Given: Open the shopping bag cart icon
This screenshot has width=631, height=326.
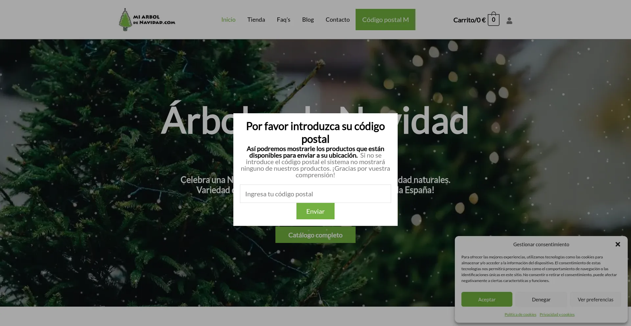Looking at the screenshot, I should tap(493, 20).
